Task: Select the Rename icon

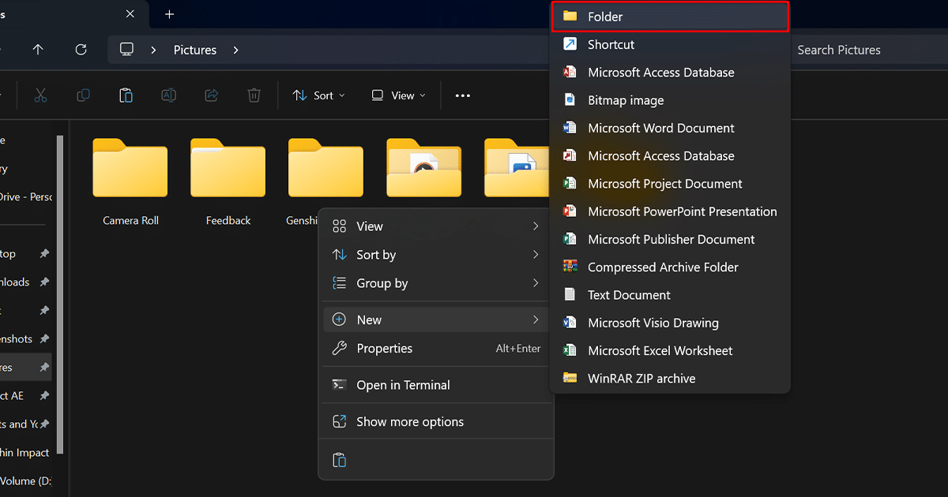Action: 168,95
